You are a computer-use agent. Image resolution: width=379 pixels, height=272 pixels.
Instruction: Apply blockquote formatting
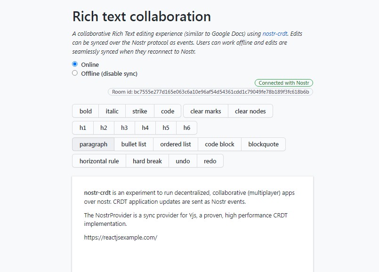(x=263, y=144)
